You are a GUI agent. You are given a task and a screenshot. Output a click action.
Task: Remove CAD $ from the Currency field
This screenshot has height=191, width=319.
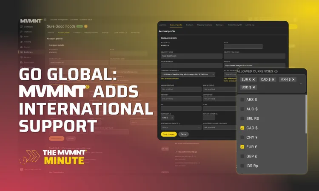pyautogui.click(x=172, y=118)
